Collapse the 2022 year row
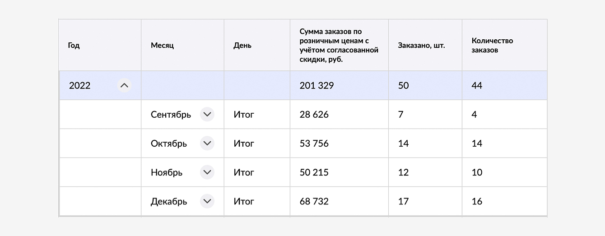 124,85
